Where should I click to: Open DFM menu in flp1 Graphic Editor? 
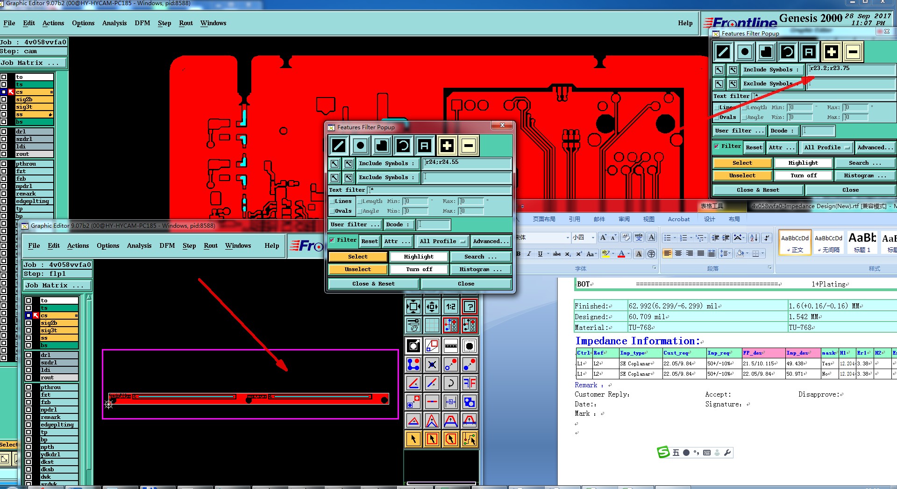tap(167, 245)
